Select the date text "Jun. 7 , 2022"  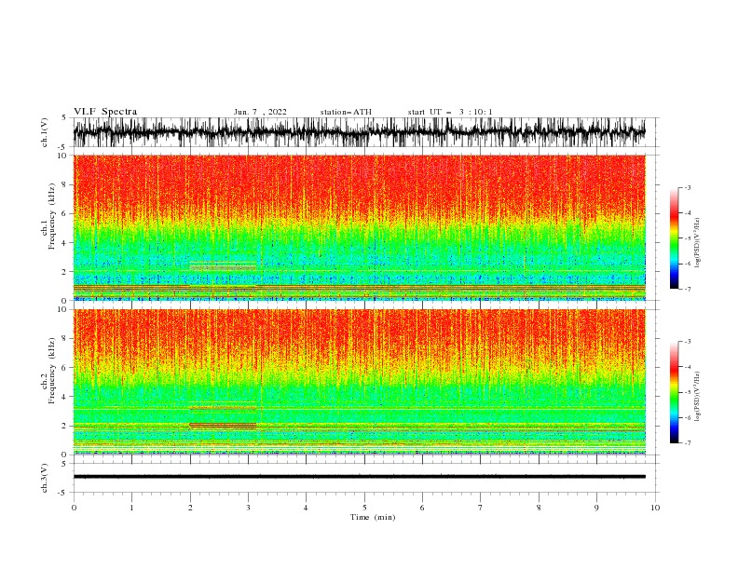(260, 112)
